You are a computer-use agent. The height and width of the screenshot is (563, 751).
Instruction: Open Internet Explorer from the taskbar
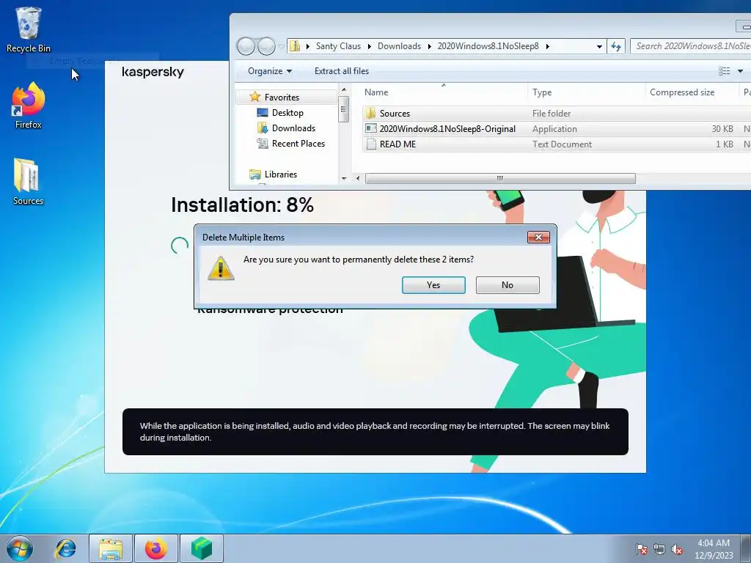[x=65, y=548]
